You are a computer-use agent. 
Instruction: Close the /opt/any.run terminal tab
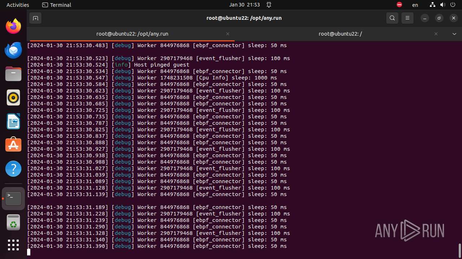click(228, 34)
